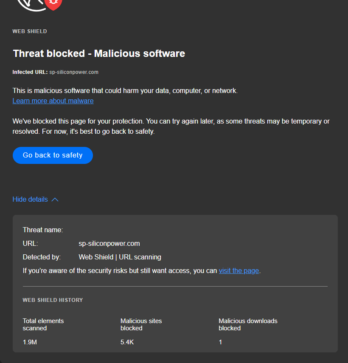Click the Threat name label
348x363 pixels.
pos(43,230)
